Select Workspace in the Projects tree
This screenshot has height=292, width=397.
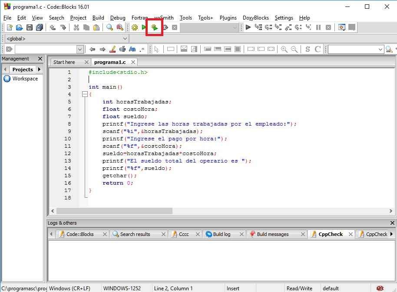point(25,79)
